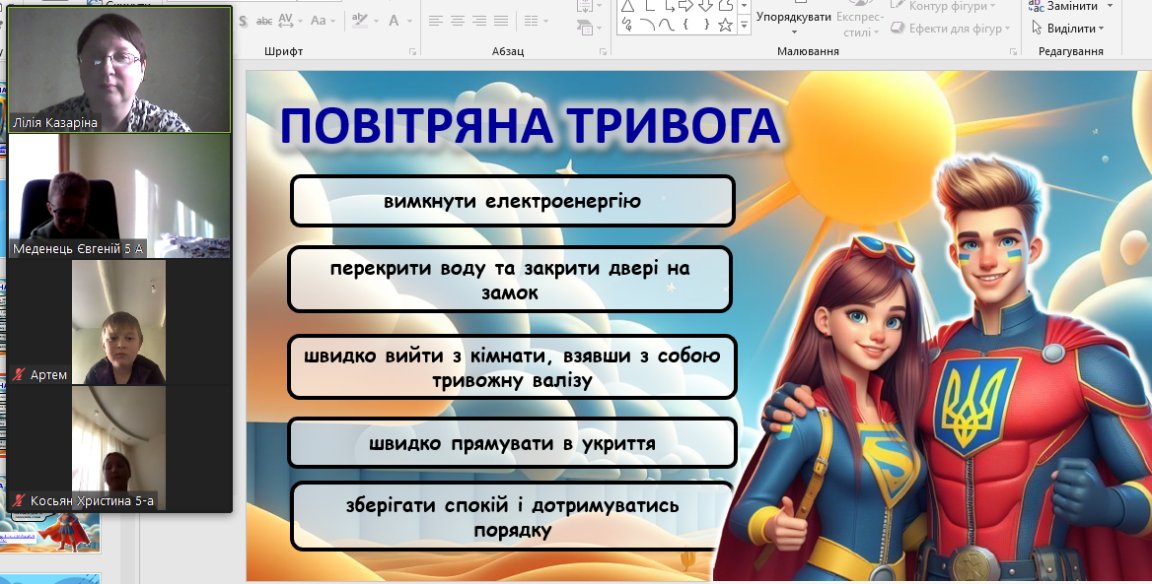Open the Add or Remove Columns button
1152x584 pixels.
pyautogui.click(x=531, y=21)
